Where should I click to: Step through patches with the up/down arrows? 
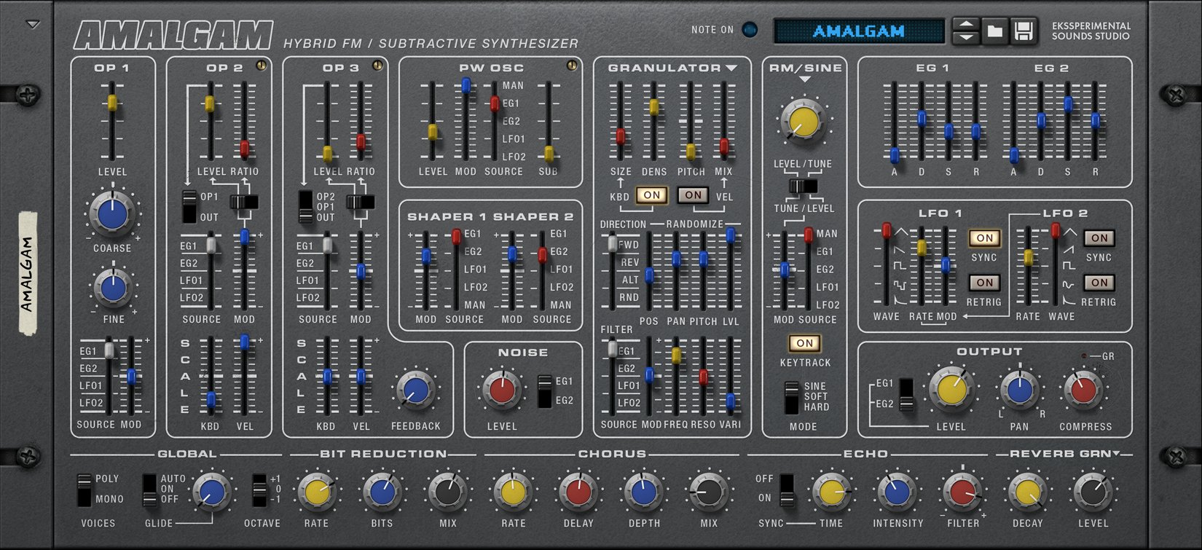click(x=966, y=31)
